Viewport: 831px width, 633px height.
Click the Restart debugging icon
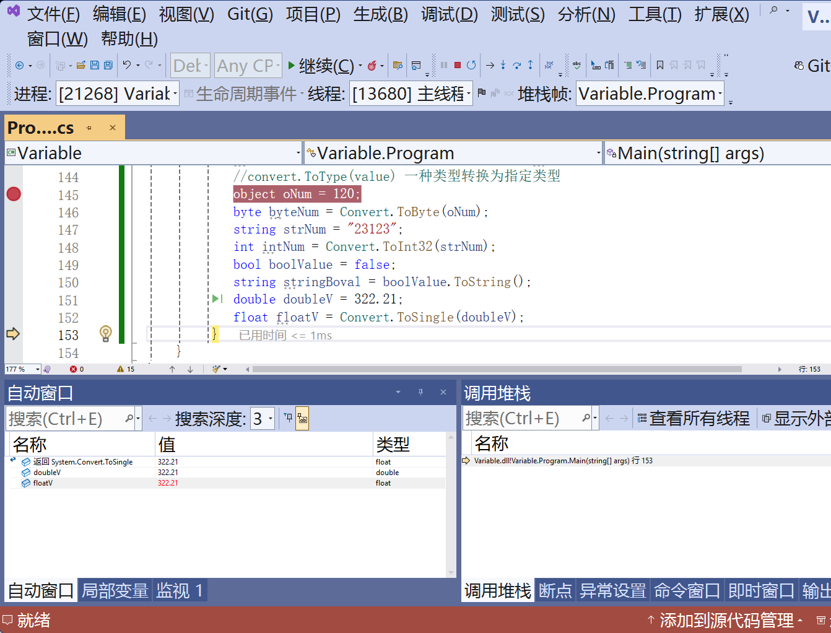(472, 65)
